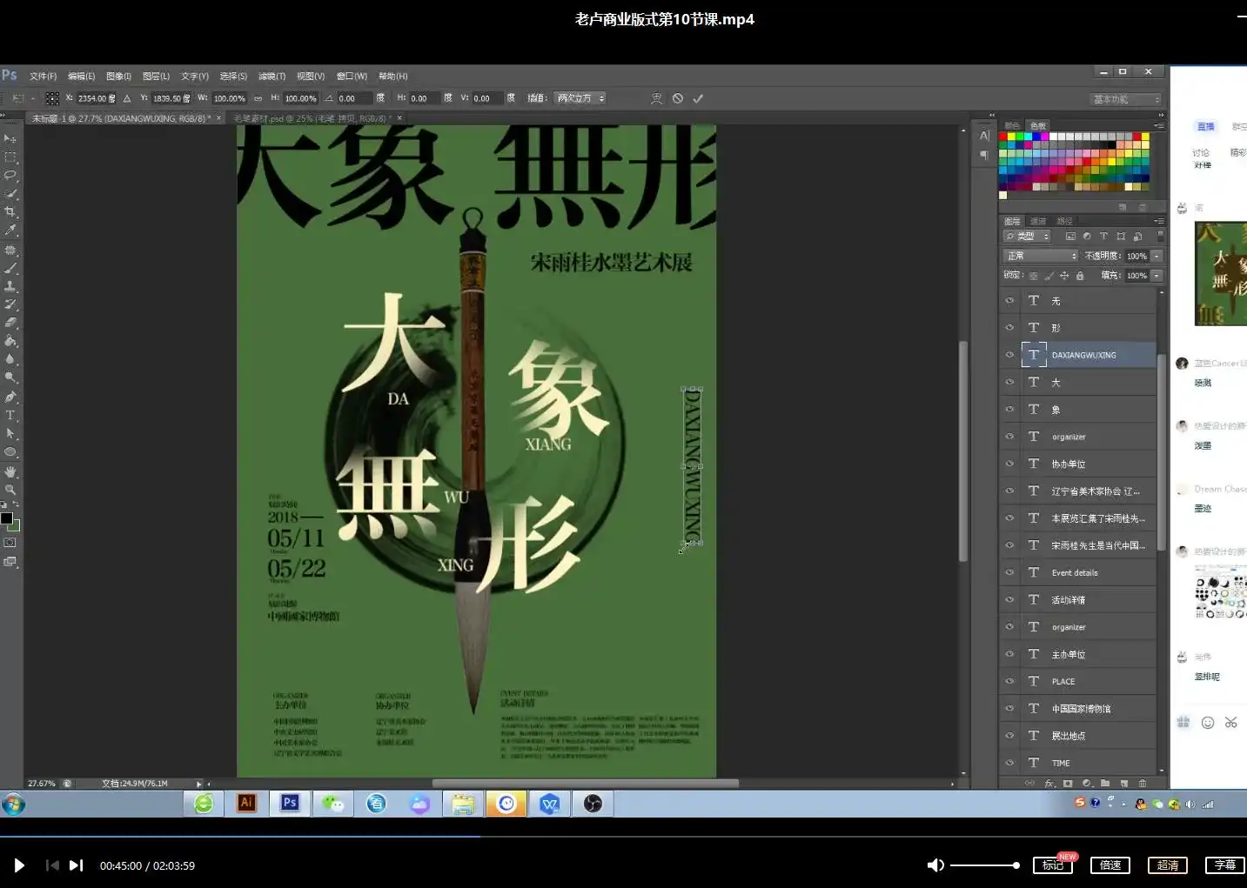Open Adobe Illustrator from the taskbar

[x=246, y=803]
